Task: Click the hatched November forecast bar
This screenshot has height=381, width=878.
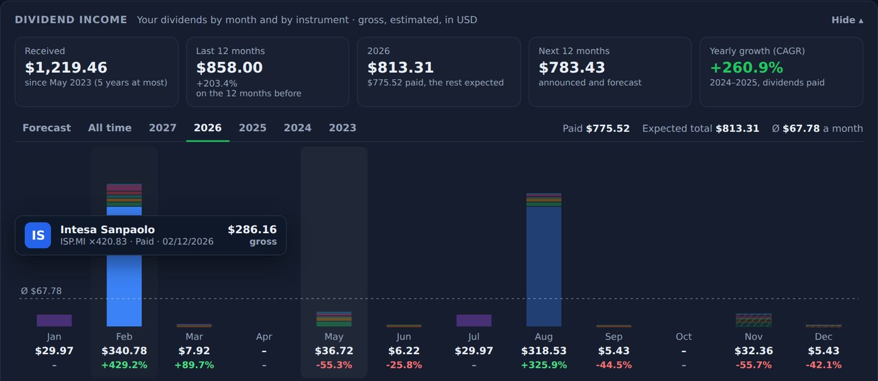Action: pos(754,320)
